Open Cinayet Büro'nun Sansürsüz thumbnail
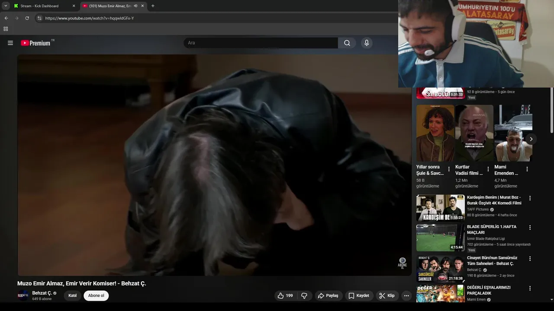The image size is (554, 311). (x=441, y=269)
